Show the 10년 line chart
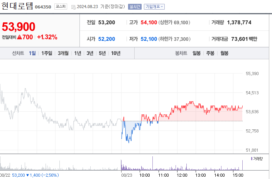This screenshot has height=179, width=272. coord(116,53)
